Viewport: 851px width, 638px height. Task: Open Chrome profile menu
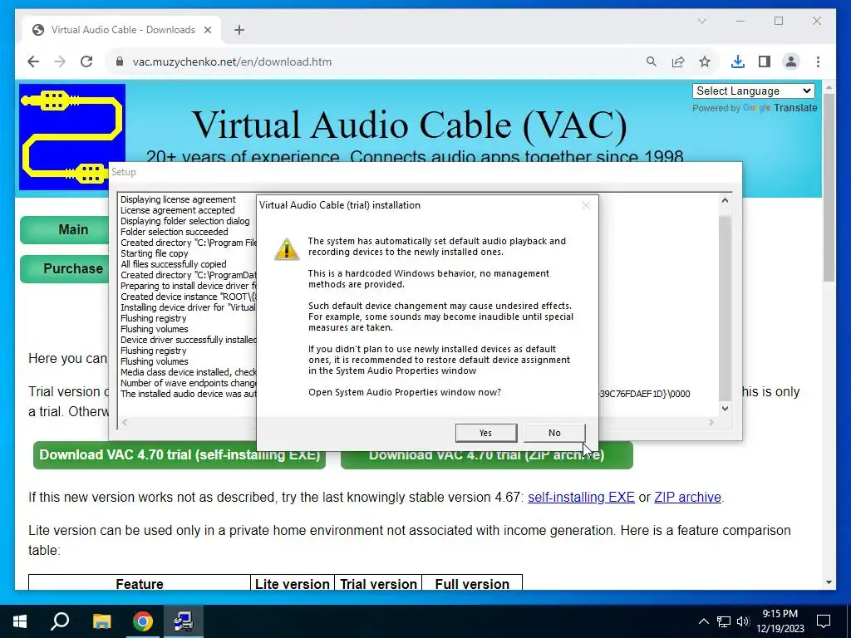(791, 61)
